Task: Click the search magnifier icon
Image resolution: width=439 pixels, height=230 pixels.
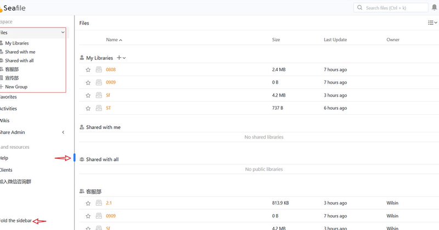Action: (x=360, y=8)
